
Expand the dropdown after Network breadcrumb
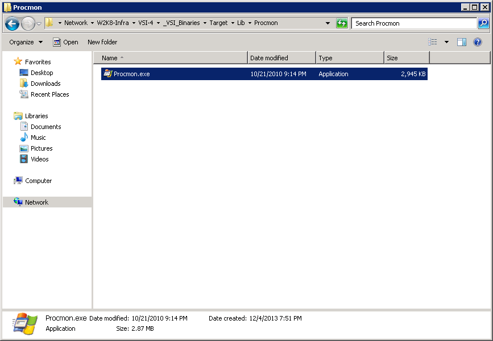[x=92, y=23]
